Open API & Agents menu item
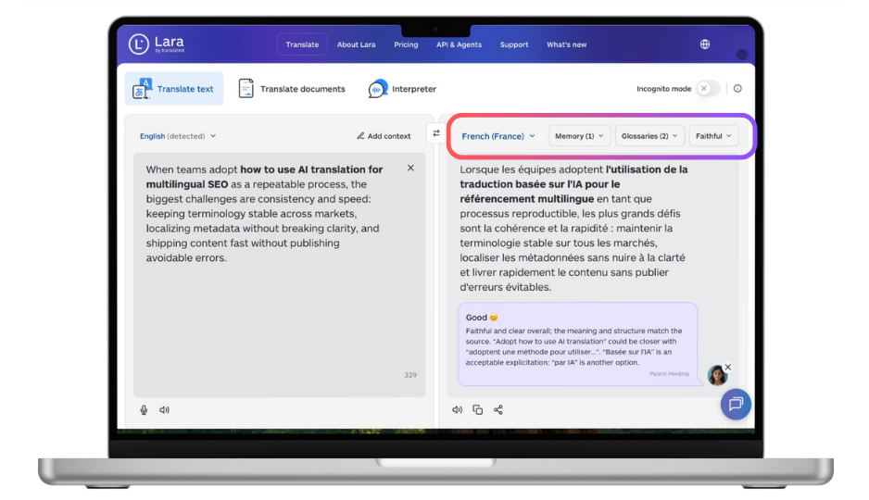Screen dimensions: 869x500 (x=459, y=44)
